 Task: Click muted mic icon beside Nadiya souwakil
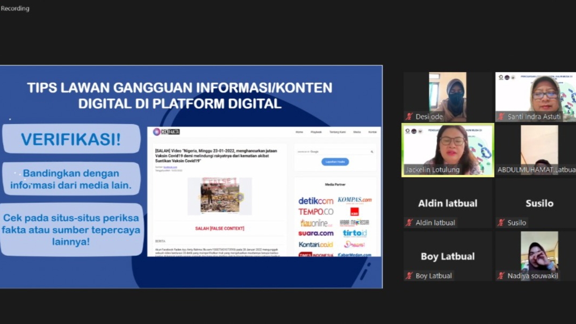click(x=501, y=276)
